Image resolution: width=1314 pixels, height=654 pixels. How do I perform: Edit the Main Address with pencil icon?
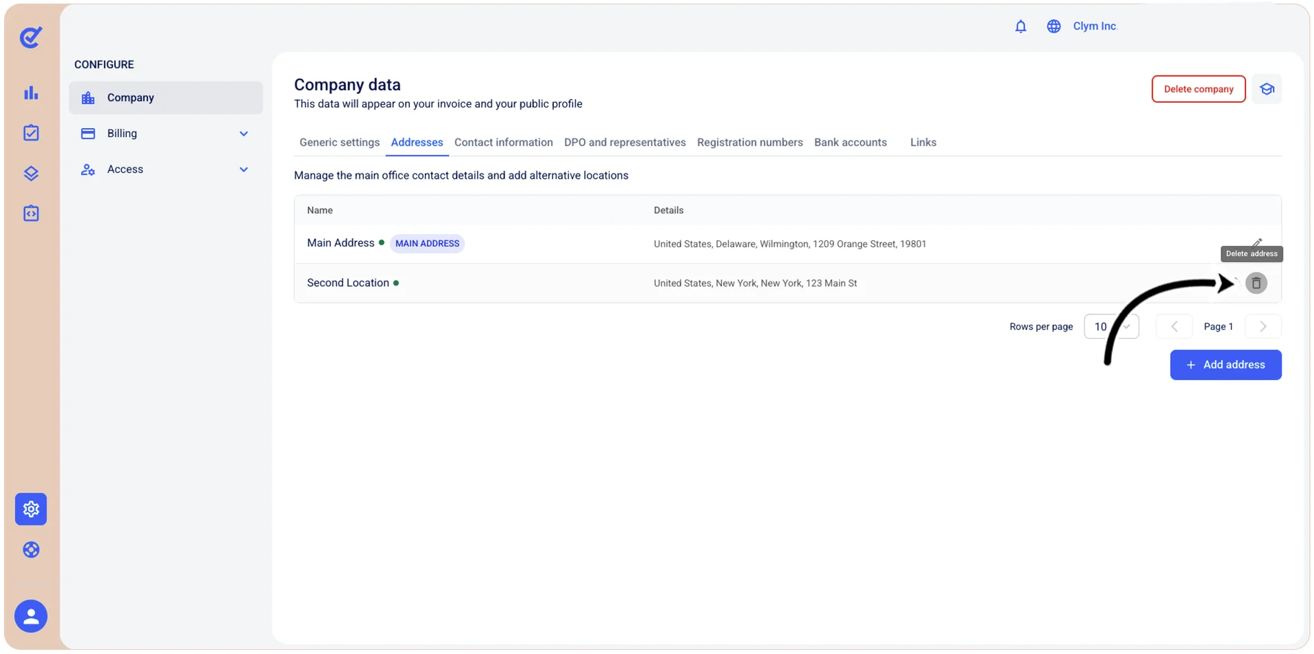[1257, 242]
